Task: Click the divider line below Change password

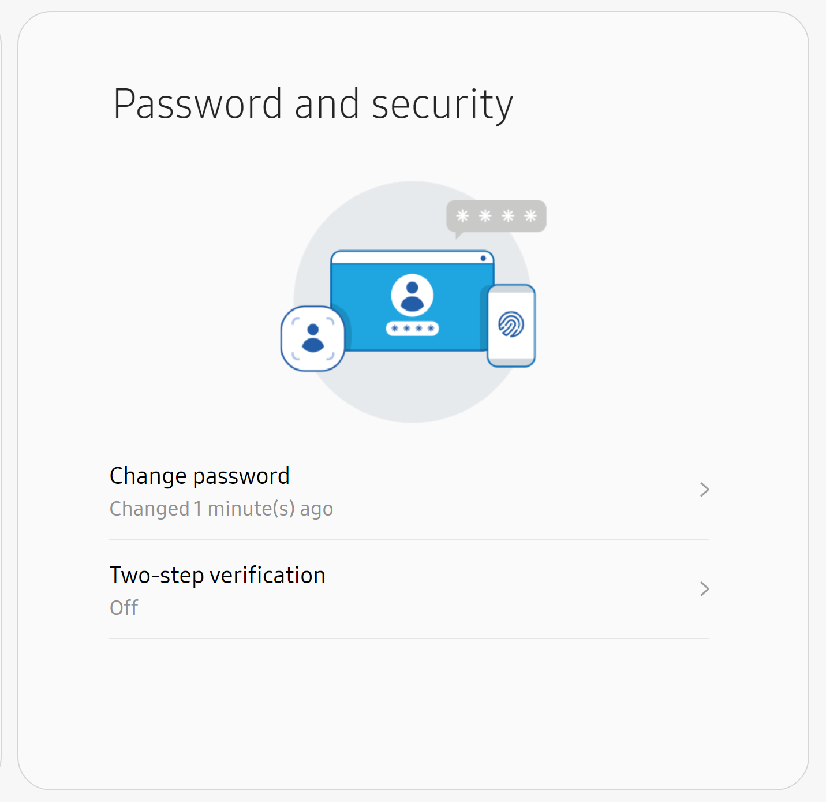Action: click(409, 539)
